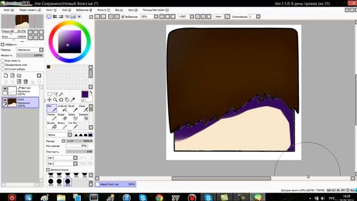Choose the 400 brush size preset

51,182
